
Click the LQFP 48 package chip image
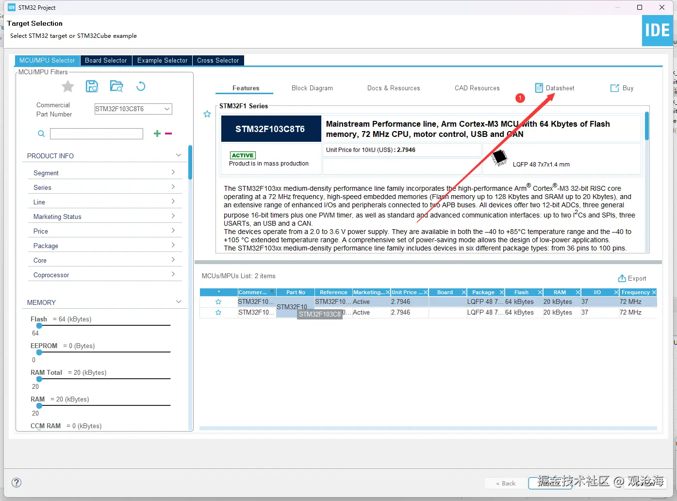[x=499, y=157]
